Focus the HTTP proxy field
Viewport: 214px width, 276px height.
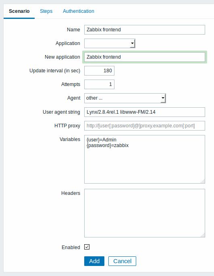[145, 126]
